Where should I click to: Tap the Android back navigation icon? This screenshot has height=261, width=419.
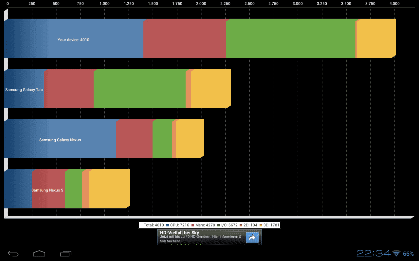(x=13, y=253)
